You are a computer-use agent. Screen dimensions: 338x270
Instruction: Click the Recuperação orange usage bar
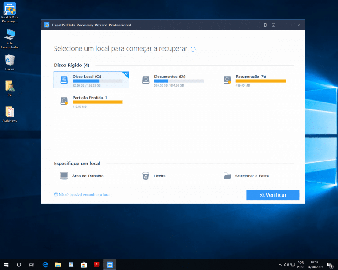(x=261, y=81)
